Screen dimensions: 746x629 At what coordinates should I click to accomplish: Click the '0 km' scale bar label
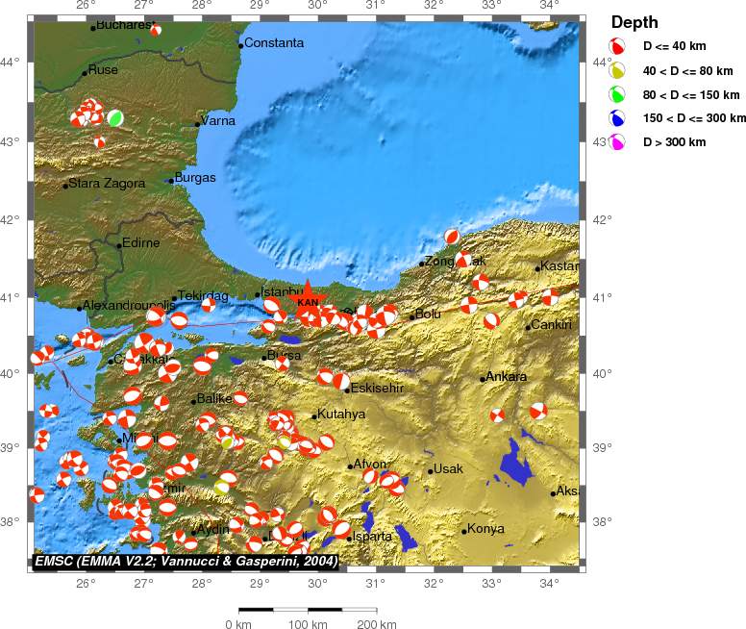pos(238,624)
